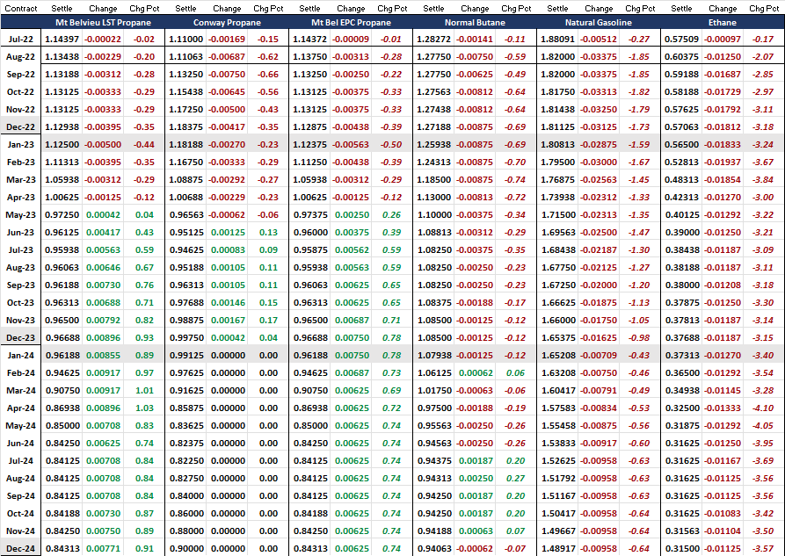The width and height of the screenshot is (785, 556).
Task: Select LST Propane May-23 settle 0.97250
Action: tap(62, 214)
